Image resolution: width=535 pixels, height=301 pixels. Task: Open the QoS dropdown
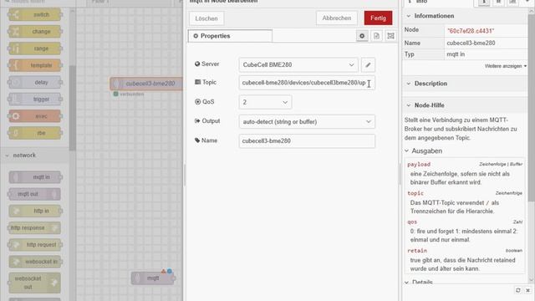point(265,102)
